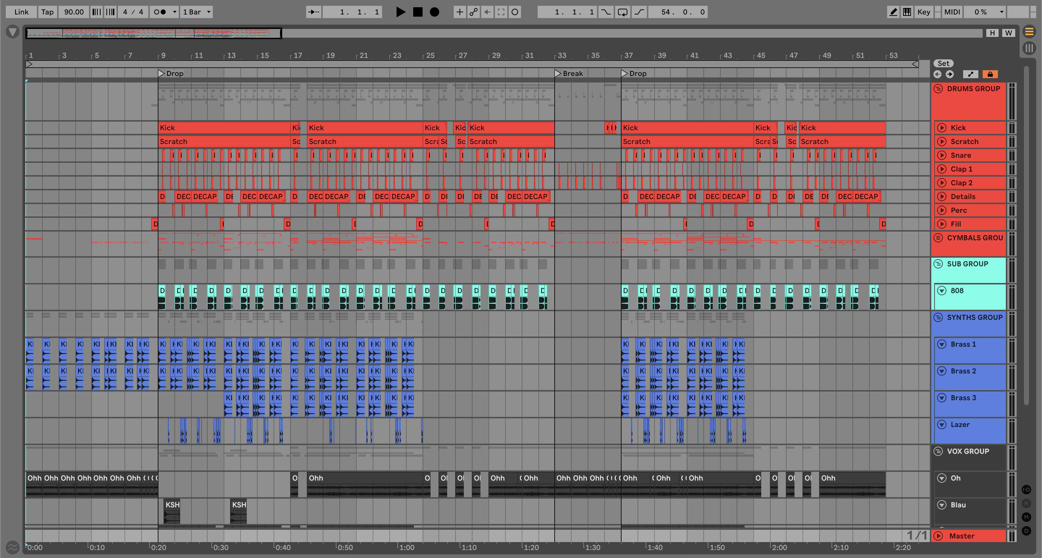Image resolution: width=1042 pixels, height=558 pixels.
Task: Select the 4 / 4 time signature field
Action: click(x=133, y=12)
